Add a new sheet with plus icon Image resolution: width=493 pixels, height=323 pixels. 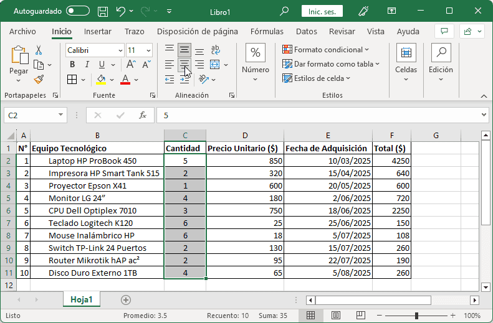tap(126, 299)
